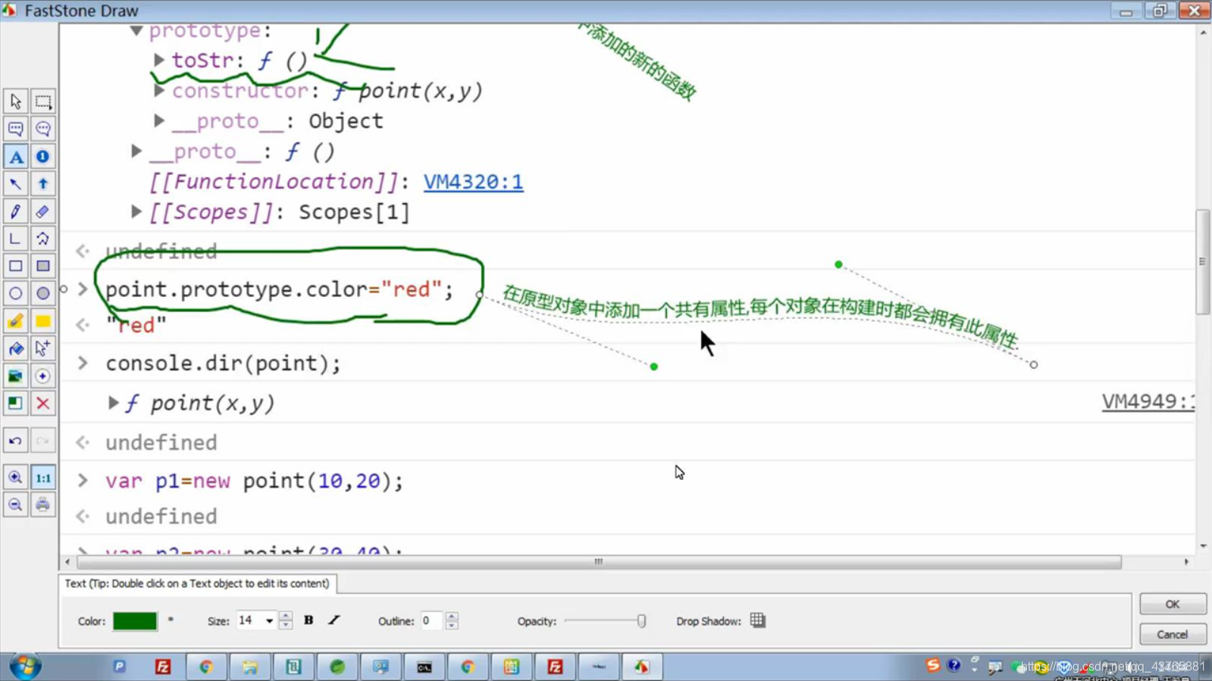Pick the rectangular speech callout tool
The height and width of the screenshot is (681, 1212).
tap(15, 129)
